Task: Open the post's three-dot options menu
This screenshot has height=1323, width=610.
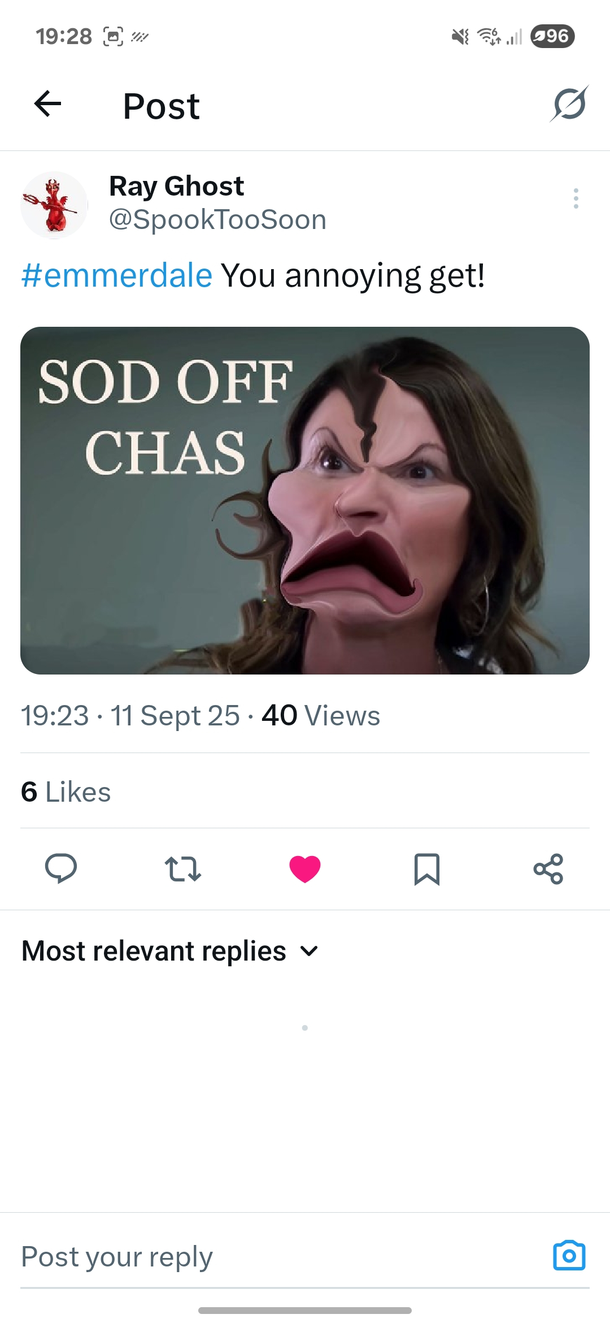Action: (x=576, y=198)
